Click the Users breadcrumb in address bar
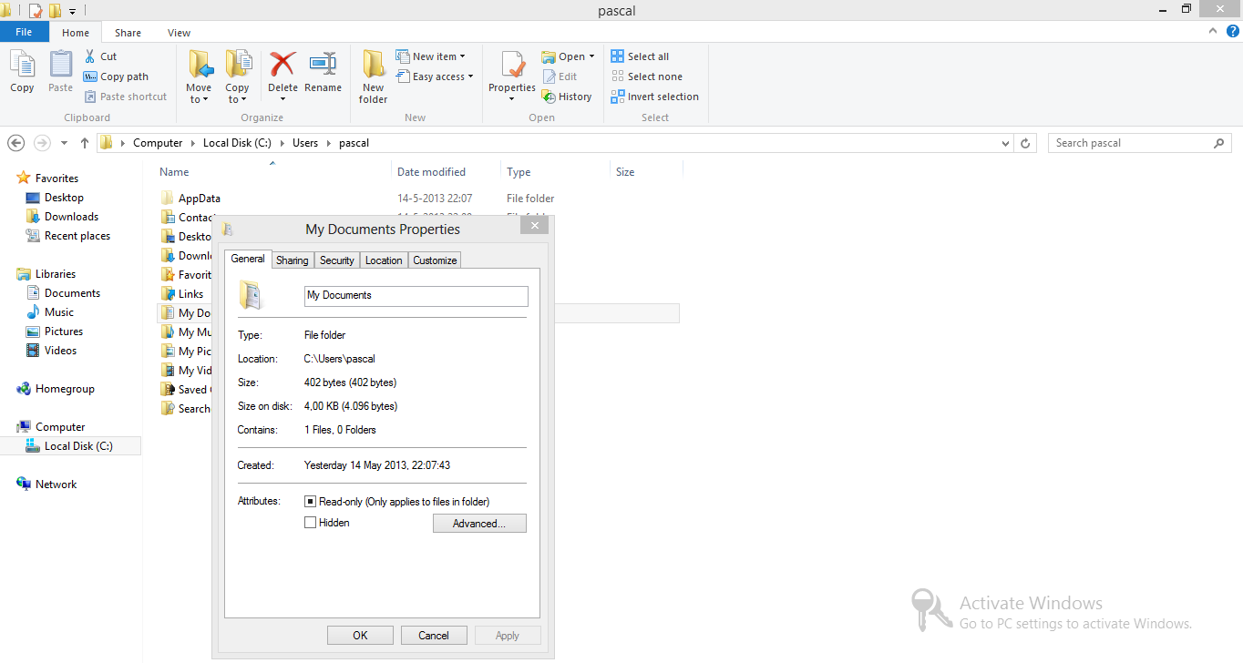 click(305, 143)
